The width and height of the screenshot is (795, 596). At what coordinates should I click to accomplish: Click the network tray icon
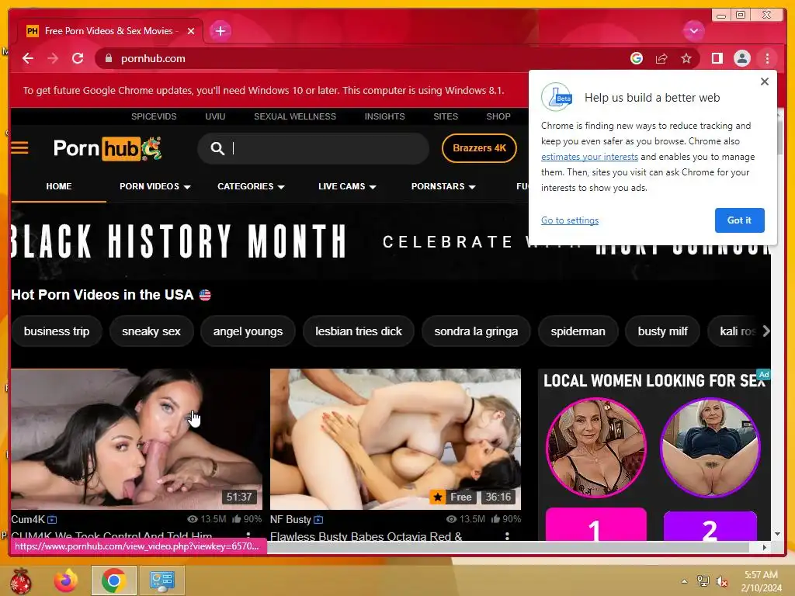coord(703,581)
